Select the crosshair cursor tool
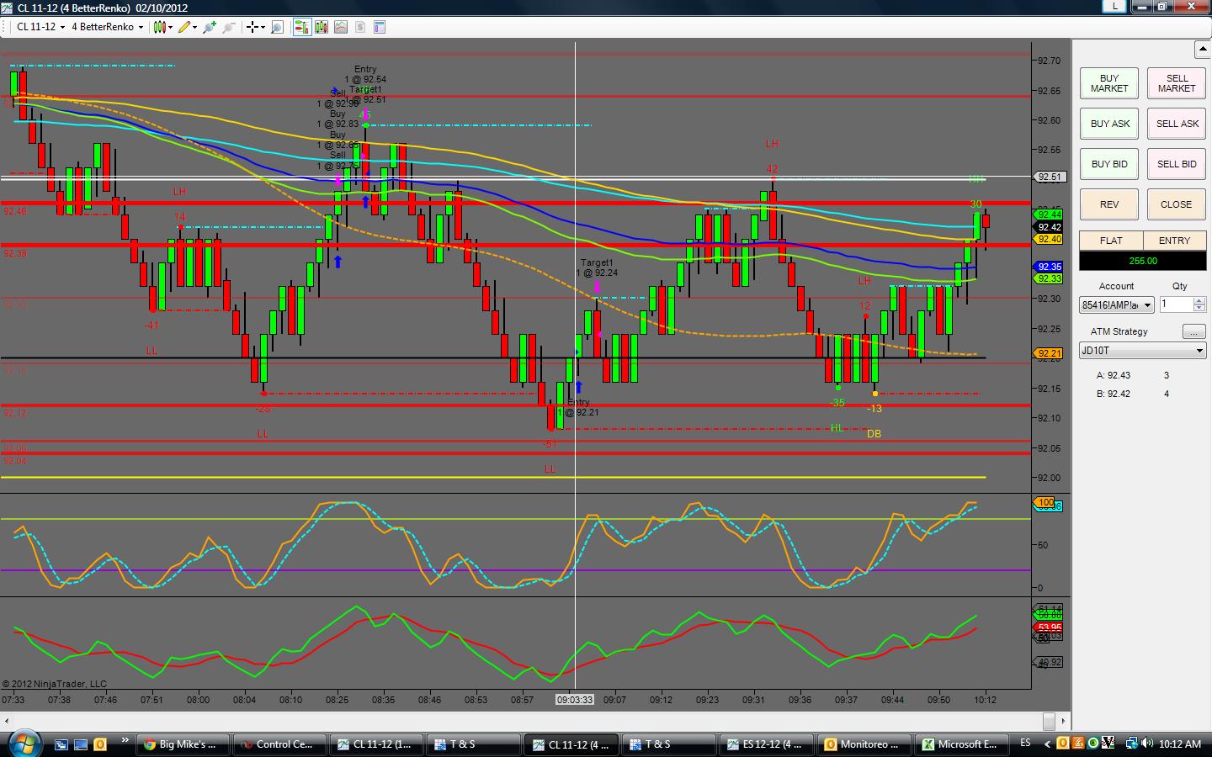The image size is (1212, 757). point(252,27)
